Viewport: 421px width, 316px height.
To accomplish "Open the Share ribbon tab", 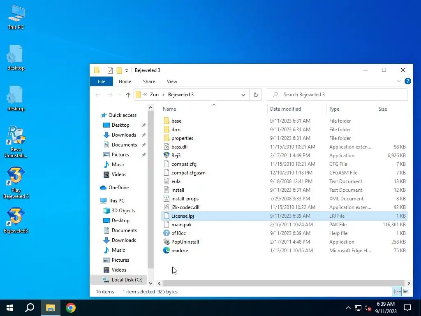I will (149, 81).
